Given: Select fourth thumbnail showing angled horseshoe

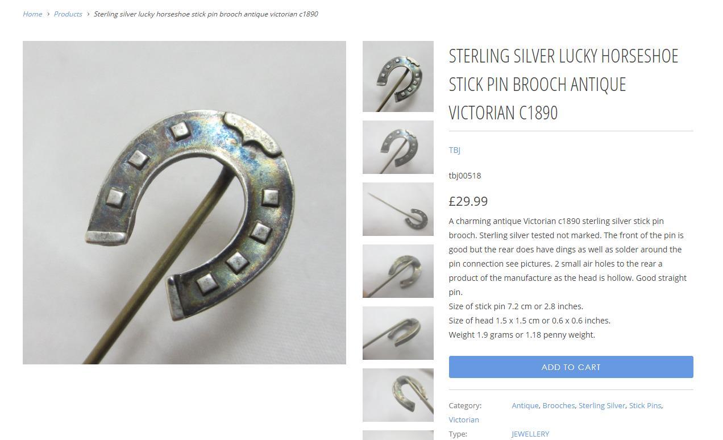Looking at the screenshot, I should [398, 271].
